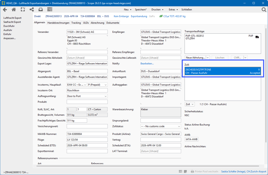This screenshot has height=175, width=268.
Task: Click the share icon in toolbar
Action: click(x=32, y=10)
